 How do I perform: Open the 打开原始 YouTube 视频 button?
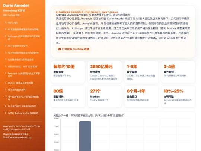[74, 49]
